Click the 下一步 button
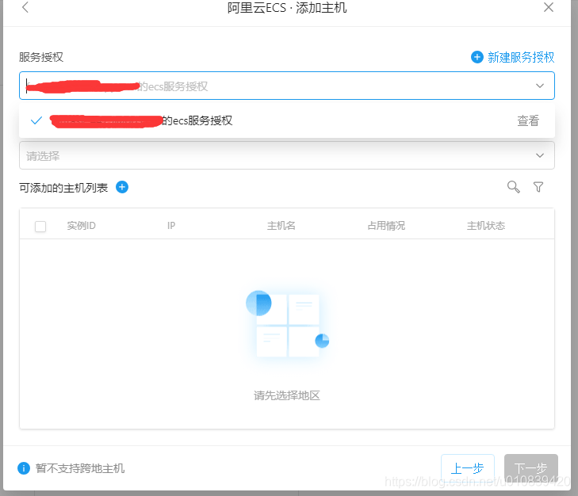The height and width of the screenshot is (496, 578). coord(530,468)
